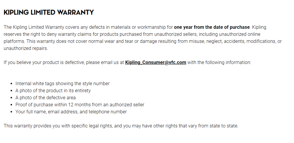The image size is (294, 143).
Task: Click the 'This warranty provides you with specific legal rights' sentence
Action: [x=59, y=126]
